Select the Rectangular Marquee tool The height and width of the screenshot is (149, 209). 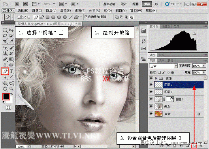[x=5, y=30]
